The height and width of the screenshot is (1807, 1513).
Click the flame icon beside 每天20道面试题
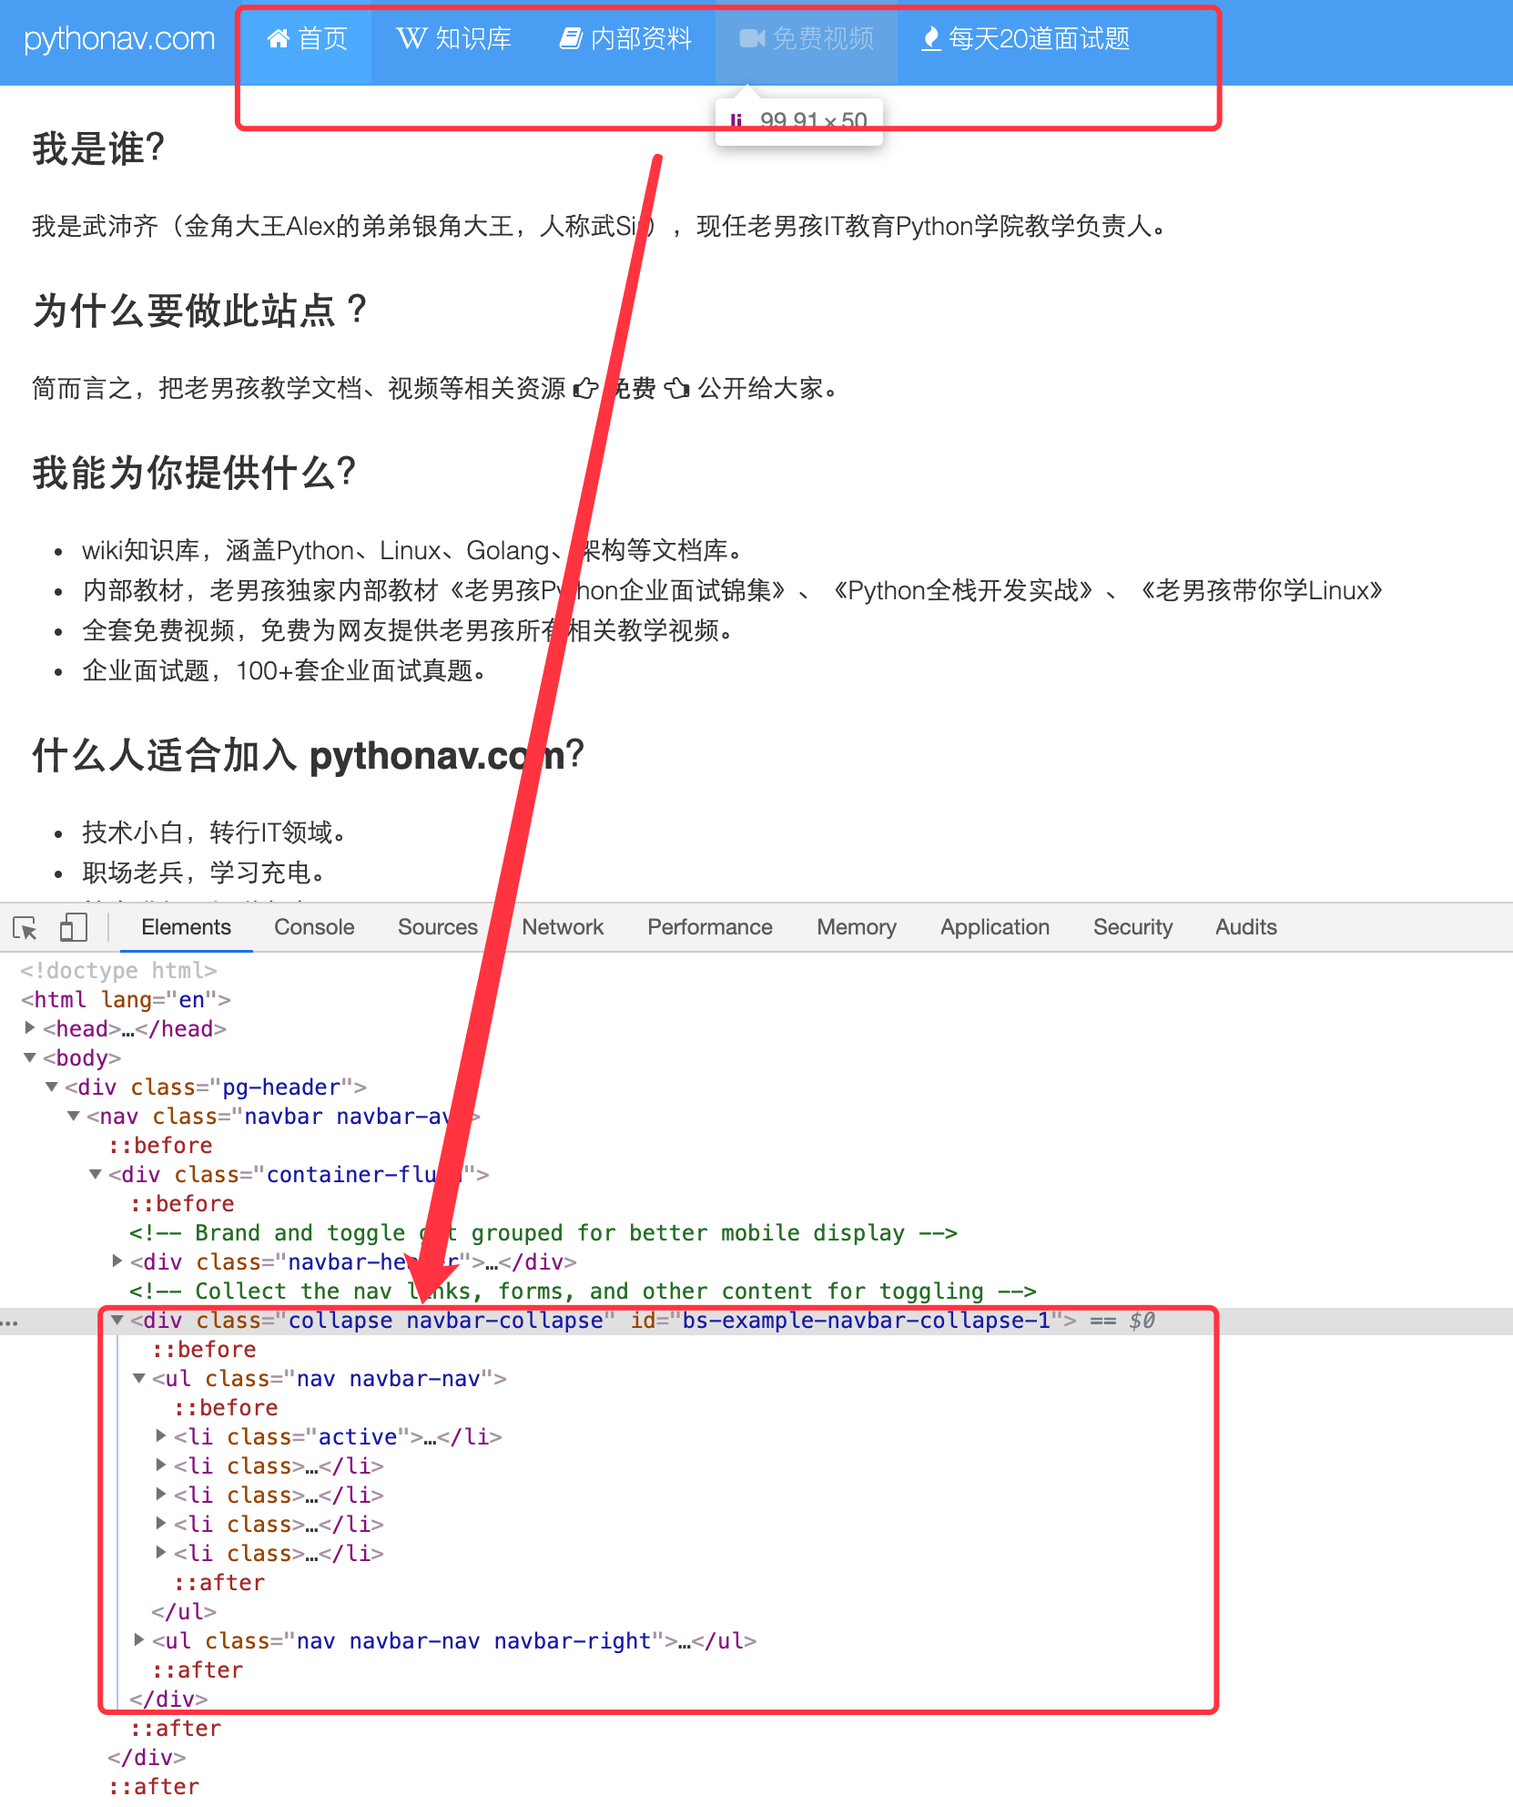[x=930, y=38]
